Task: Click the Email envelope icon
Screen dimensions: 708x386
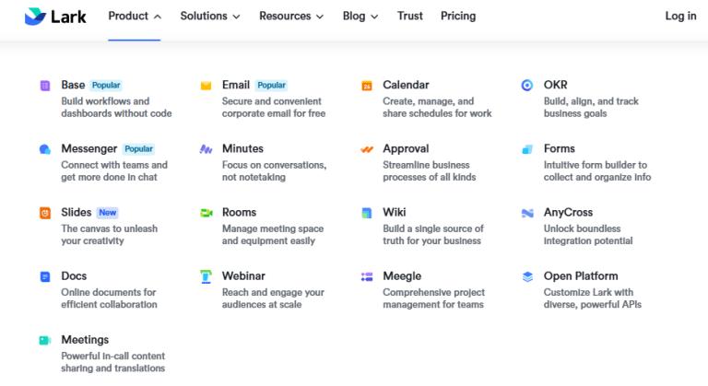Action: (x=206, y=86)
